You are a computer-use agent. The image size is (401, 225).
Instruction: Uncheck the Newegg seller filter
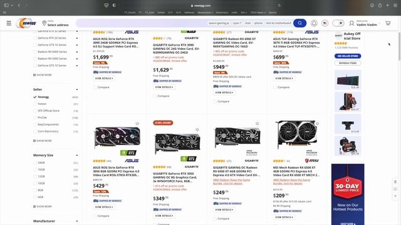click(35, 97)
